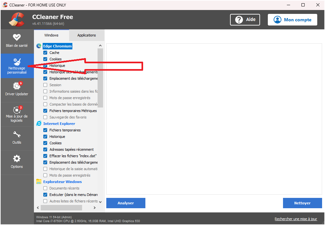Click the CCleaner Free heading

pyautogui.click(x=53, y=17)
